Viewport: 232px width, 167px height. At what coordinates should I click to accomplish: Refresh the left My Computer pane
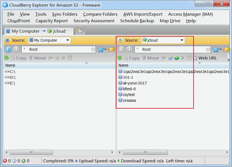click(7, 58)
